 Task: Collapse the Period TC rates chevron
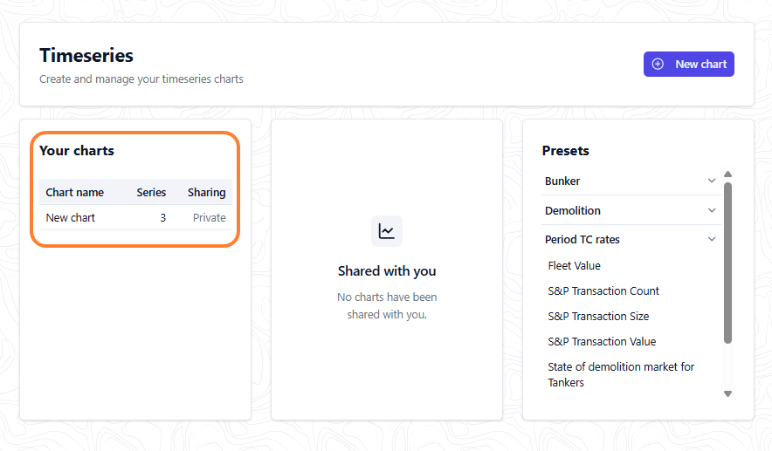click(712, 239)
